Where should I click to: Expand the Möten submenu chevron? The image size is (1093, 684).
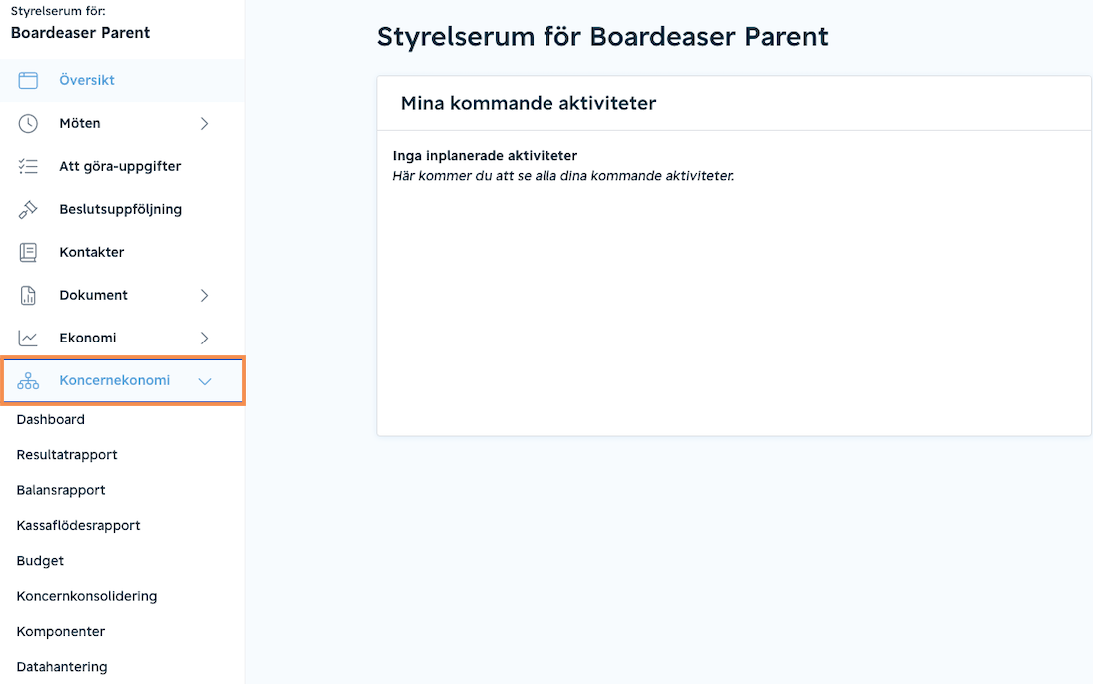coord(204,123)
